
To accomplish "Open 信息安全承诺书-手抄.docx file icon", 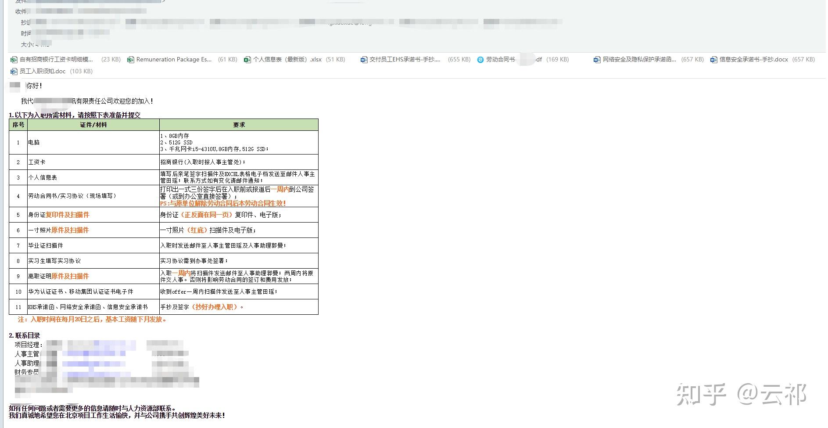I will (x=713, y=60).
